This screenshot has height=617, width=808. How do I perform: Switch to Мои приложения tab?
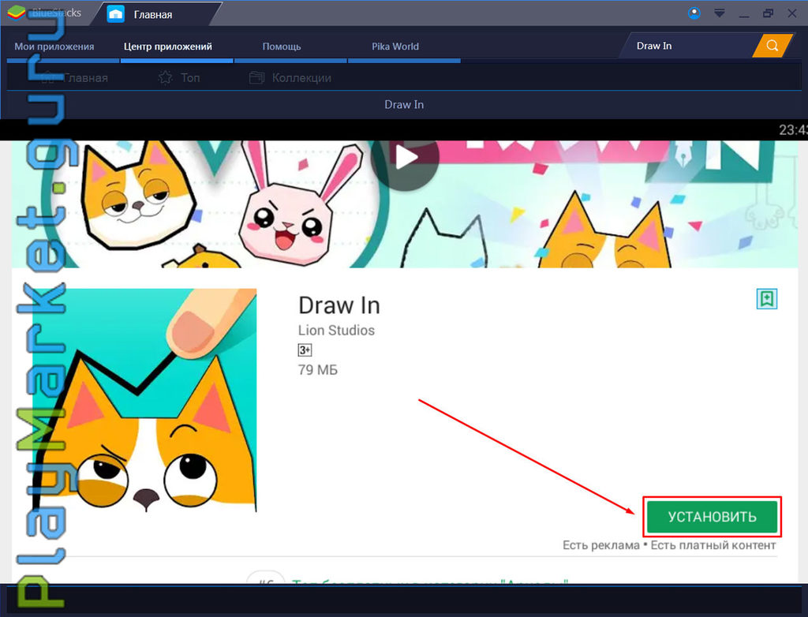click(x=54, y=47)
